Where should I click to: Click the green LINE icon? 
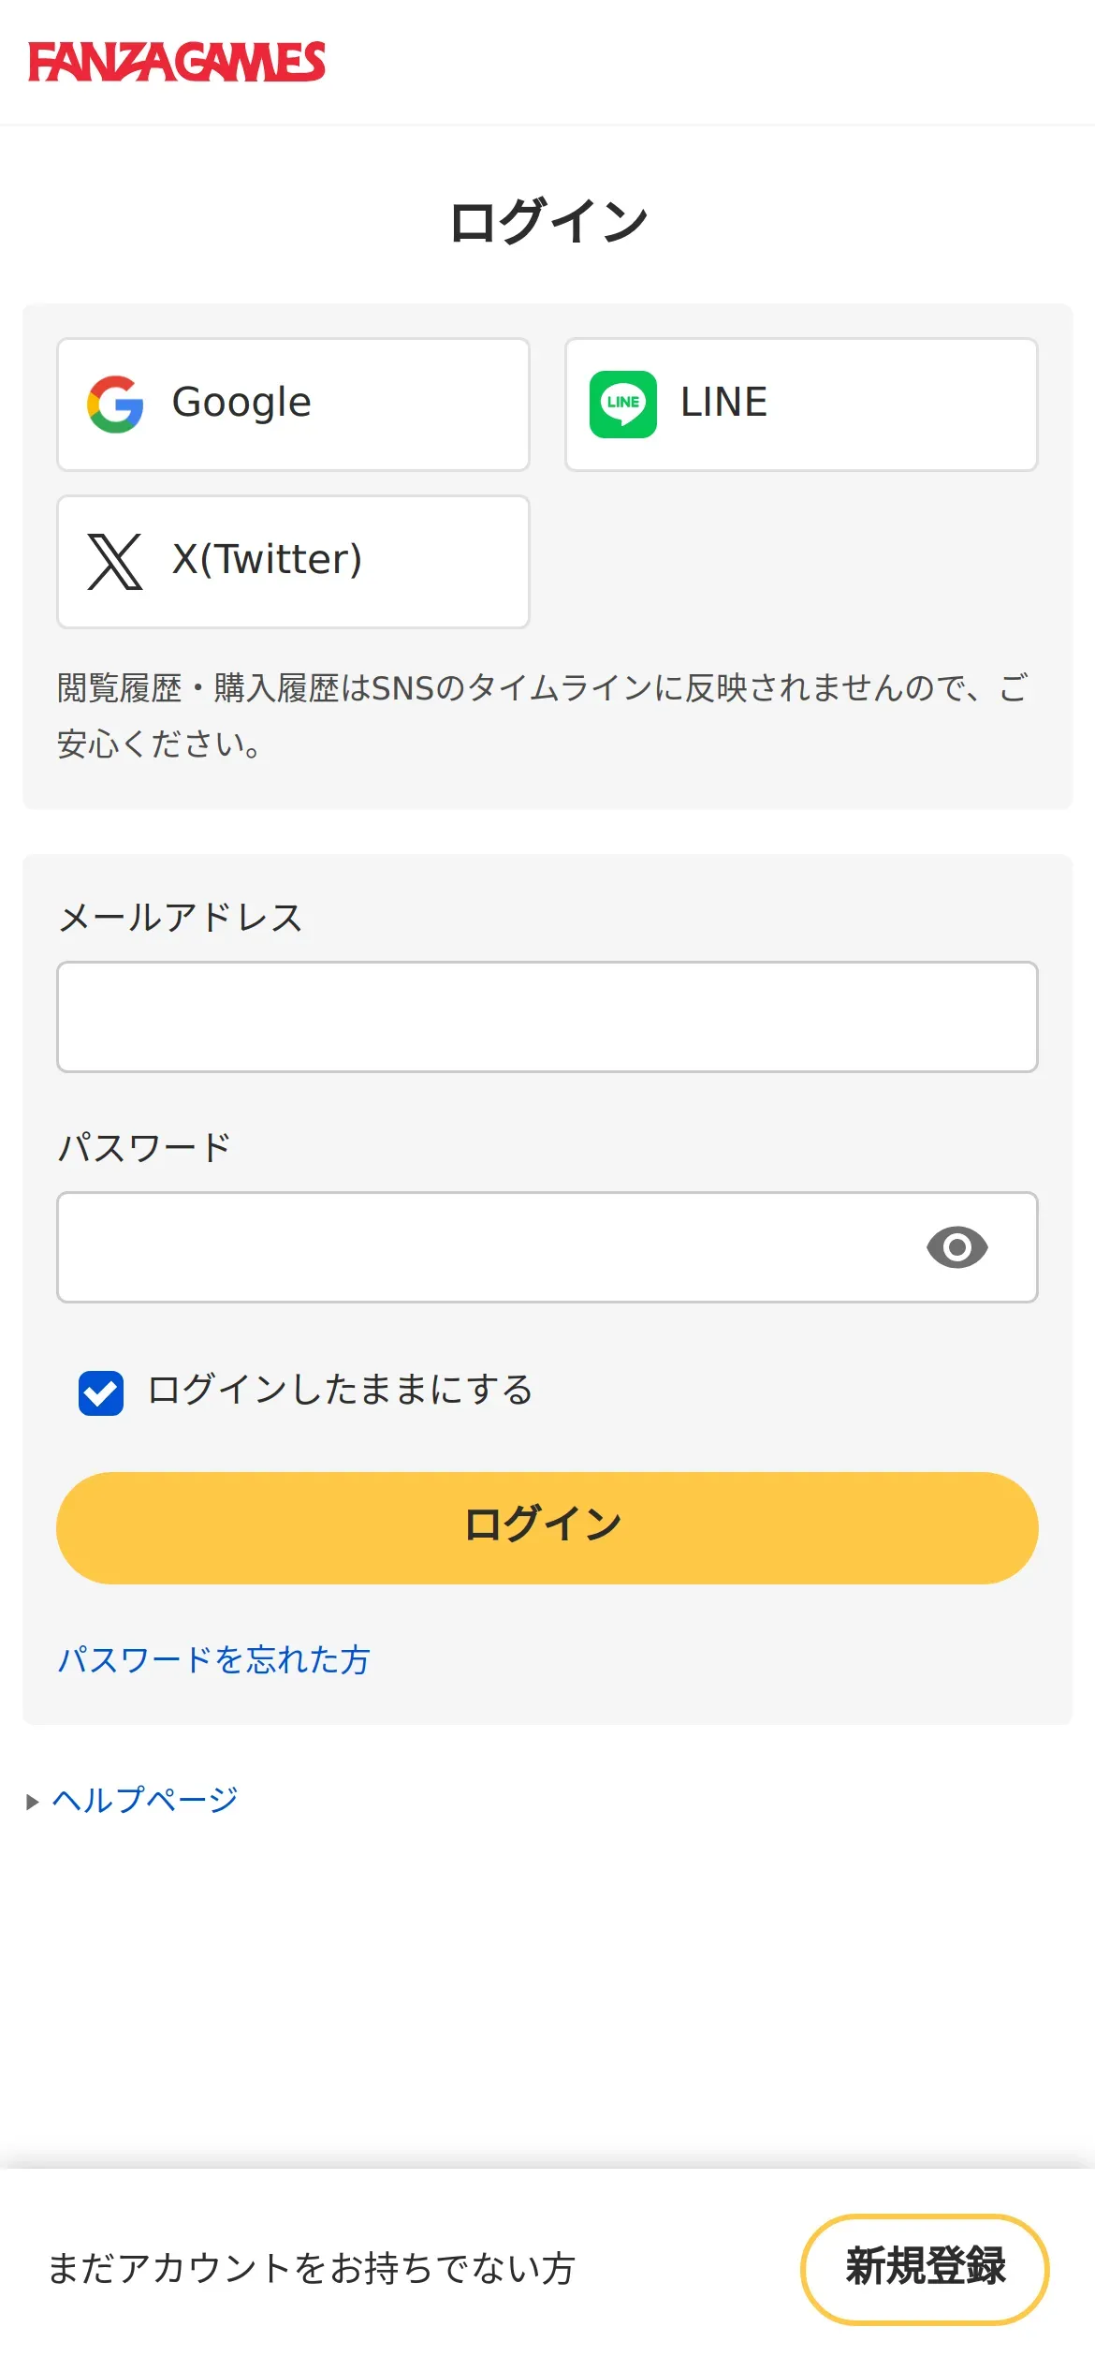click(623, 405)
